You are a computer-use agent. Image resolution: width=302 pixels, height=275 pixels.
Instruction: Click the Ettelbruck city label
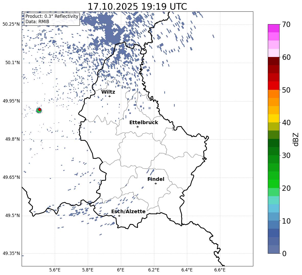(x=144, y=123)
